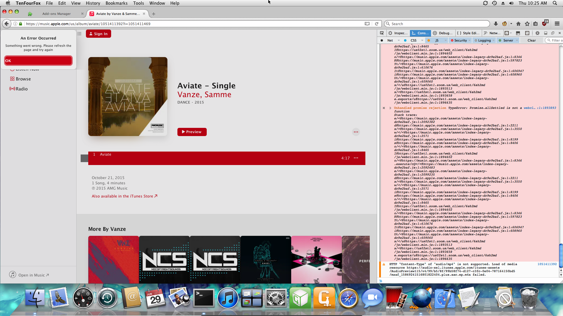The image size is (563, 316).
Task: Open the hamburger menu icon
Action: tap(557, 24)
